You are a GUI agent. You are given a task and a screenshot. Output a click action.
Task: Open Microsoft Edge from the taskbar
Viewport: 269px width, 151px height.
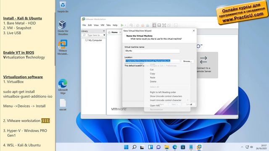click(x=175, y=147)
